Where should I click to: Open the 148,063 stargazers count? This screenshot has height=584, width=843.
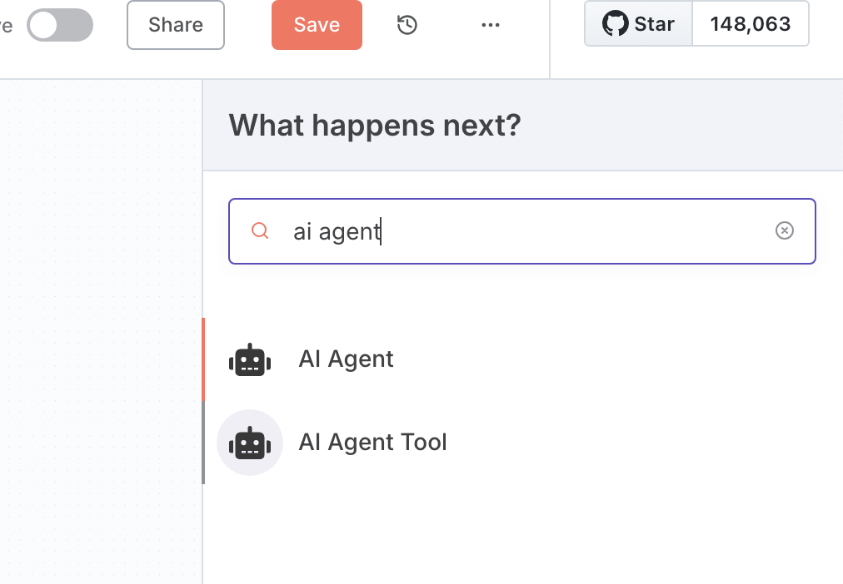750,24
